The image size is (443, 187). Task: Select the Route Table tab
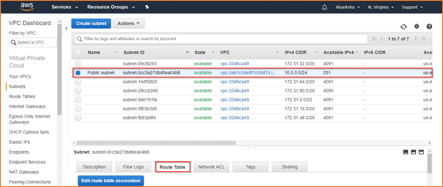click(x=172, y=167)
